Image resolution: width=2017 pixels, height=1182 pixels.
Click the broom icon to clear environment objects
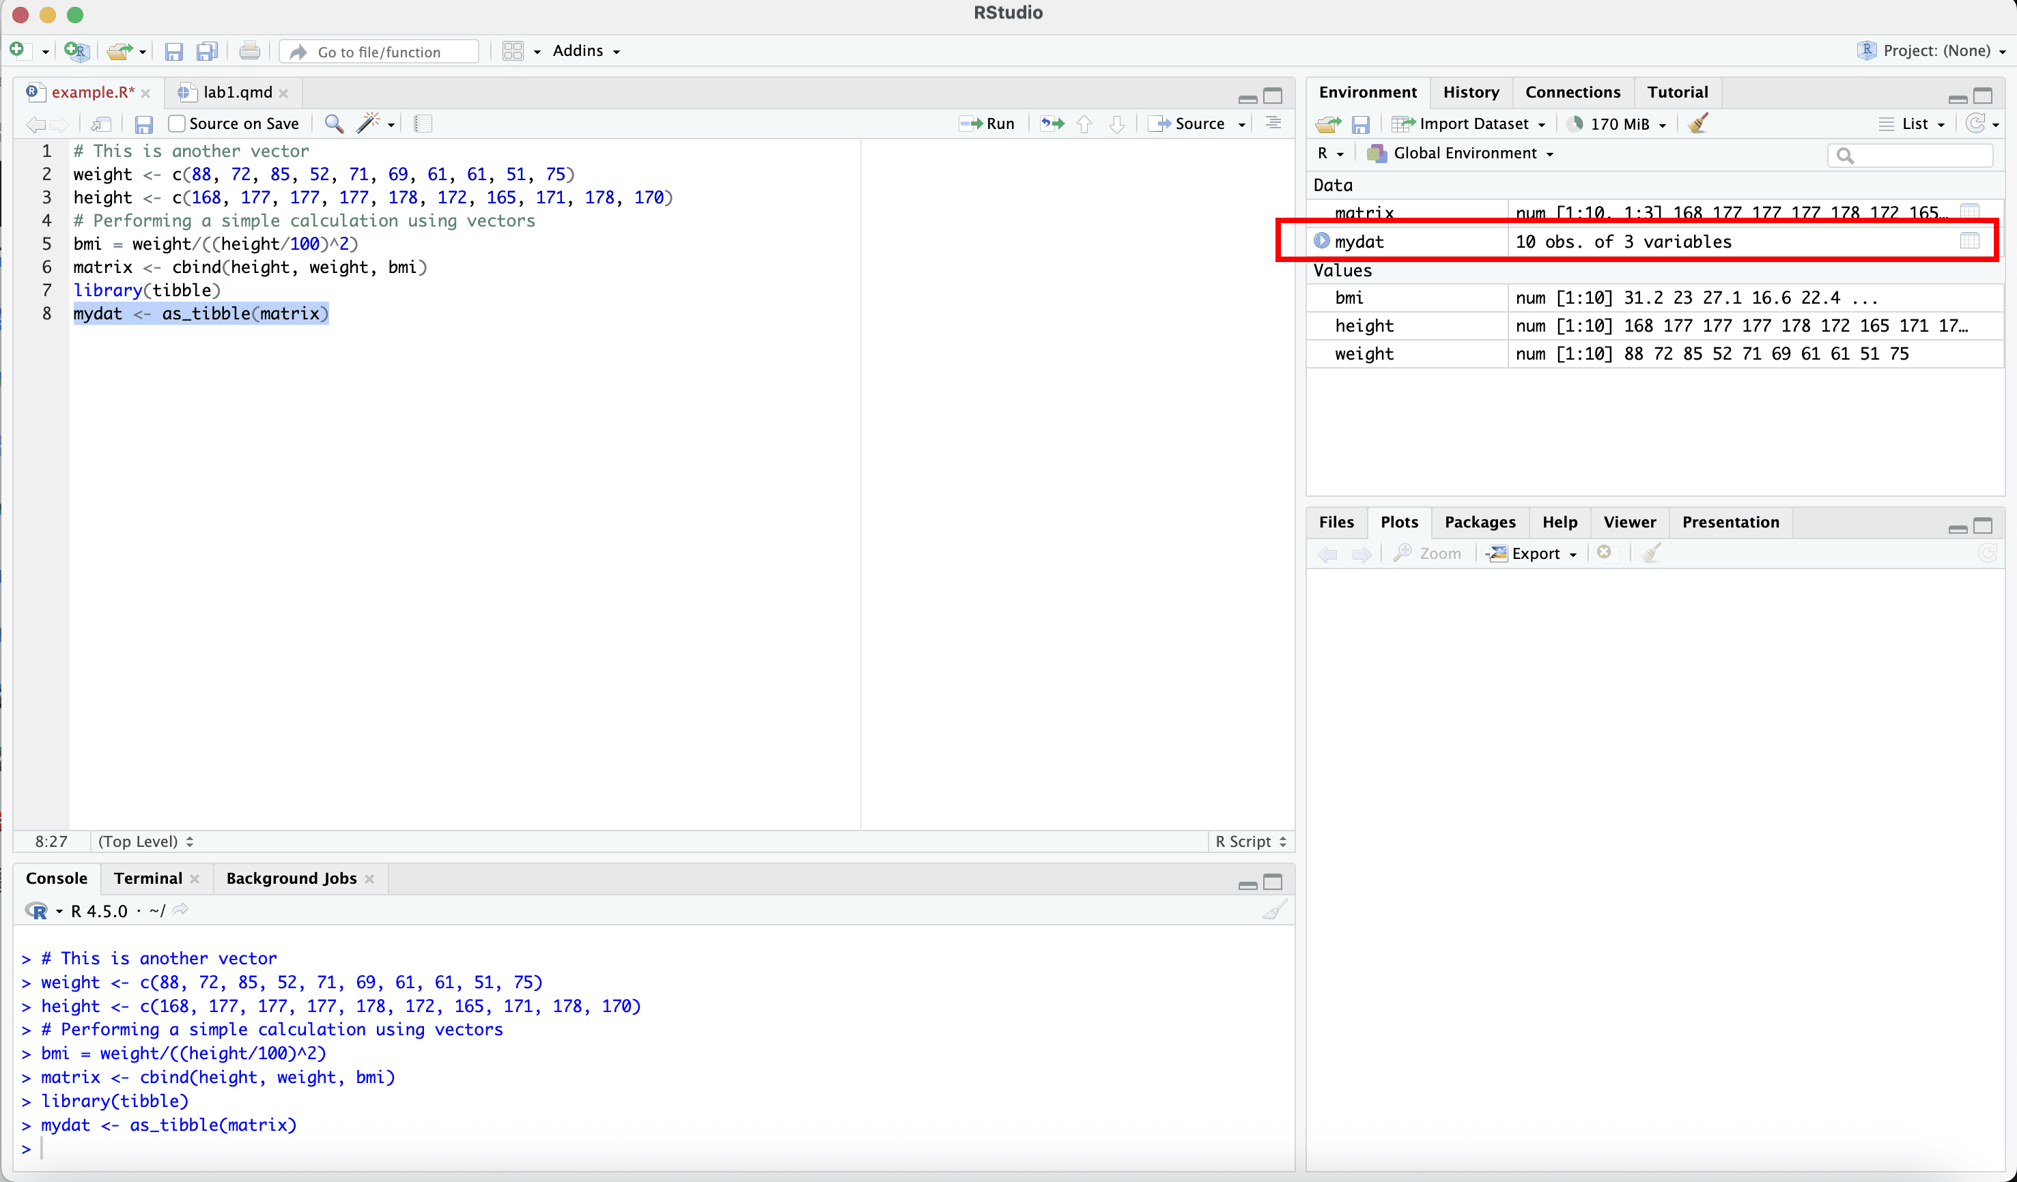point(1697,123)
